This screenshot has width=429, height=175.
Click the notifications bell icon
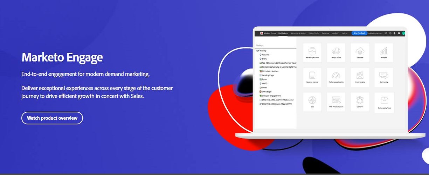[x=394, y=33]
